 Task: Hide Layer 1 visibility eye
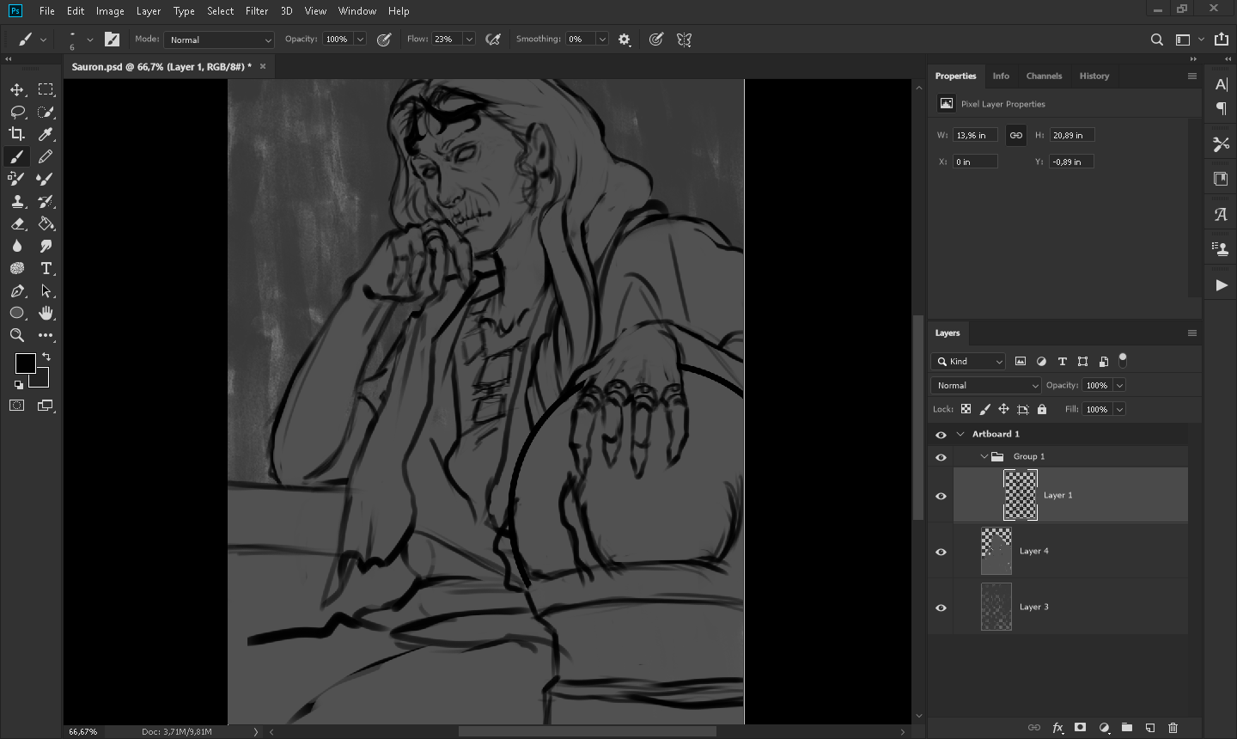point(941,496)
